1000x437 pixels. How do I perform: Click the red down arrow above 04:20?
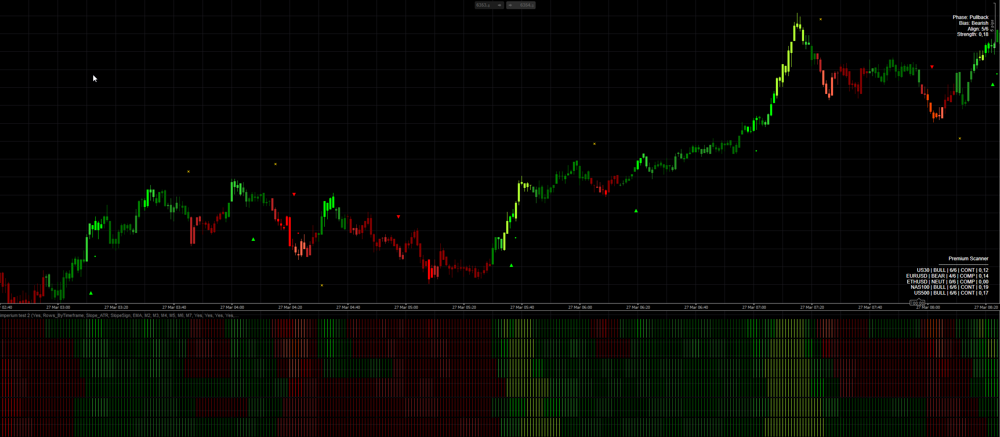pos(294,194)
